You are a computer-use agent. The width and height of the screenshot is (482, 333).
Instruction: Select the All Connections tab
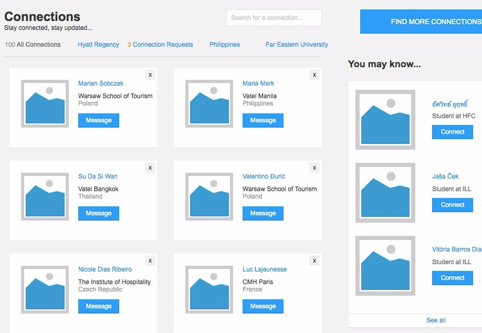pos(33,45)
